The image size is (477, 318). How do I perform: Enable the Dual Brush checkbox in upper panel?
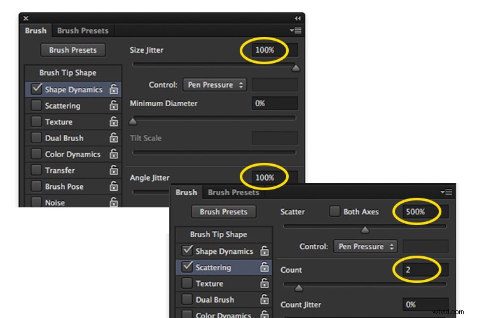[x=36, y=137]
